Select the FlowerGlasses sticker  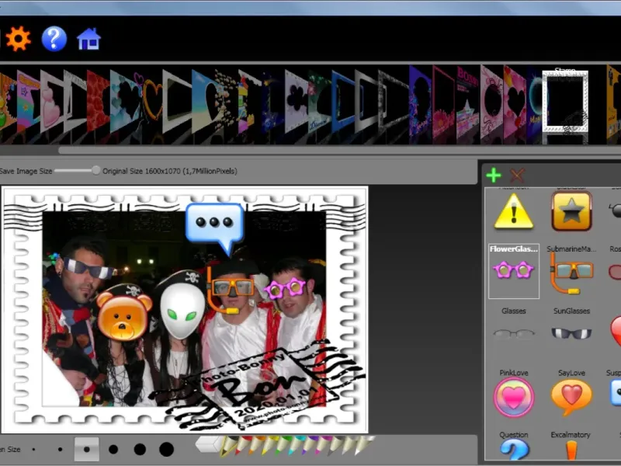(513, 270)
